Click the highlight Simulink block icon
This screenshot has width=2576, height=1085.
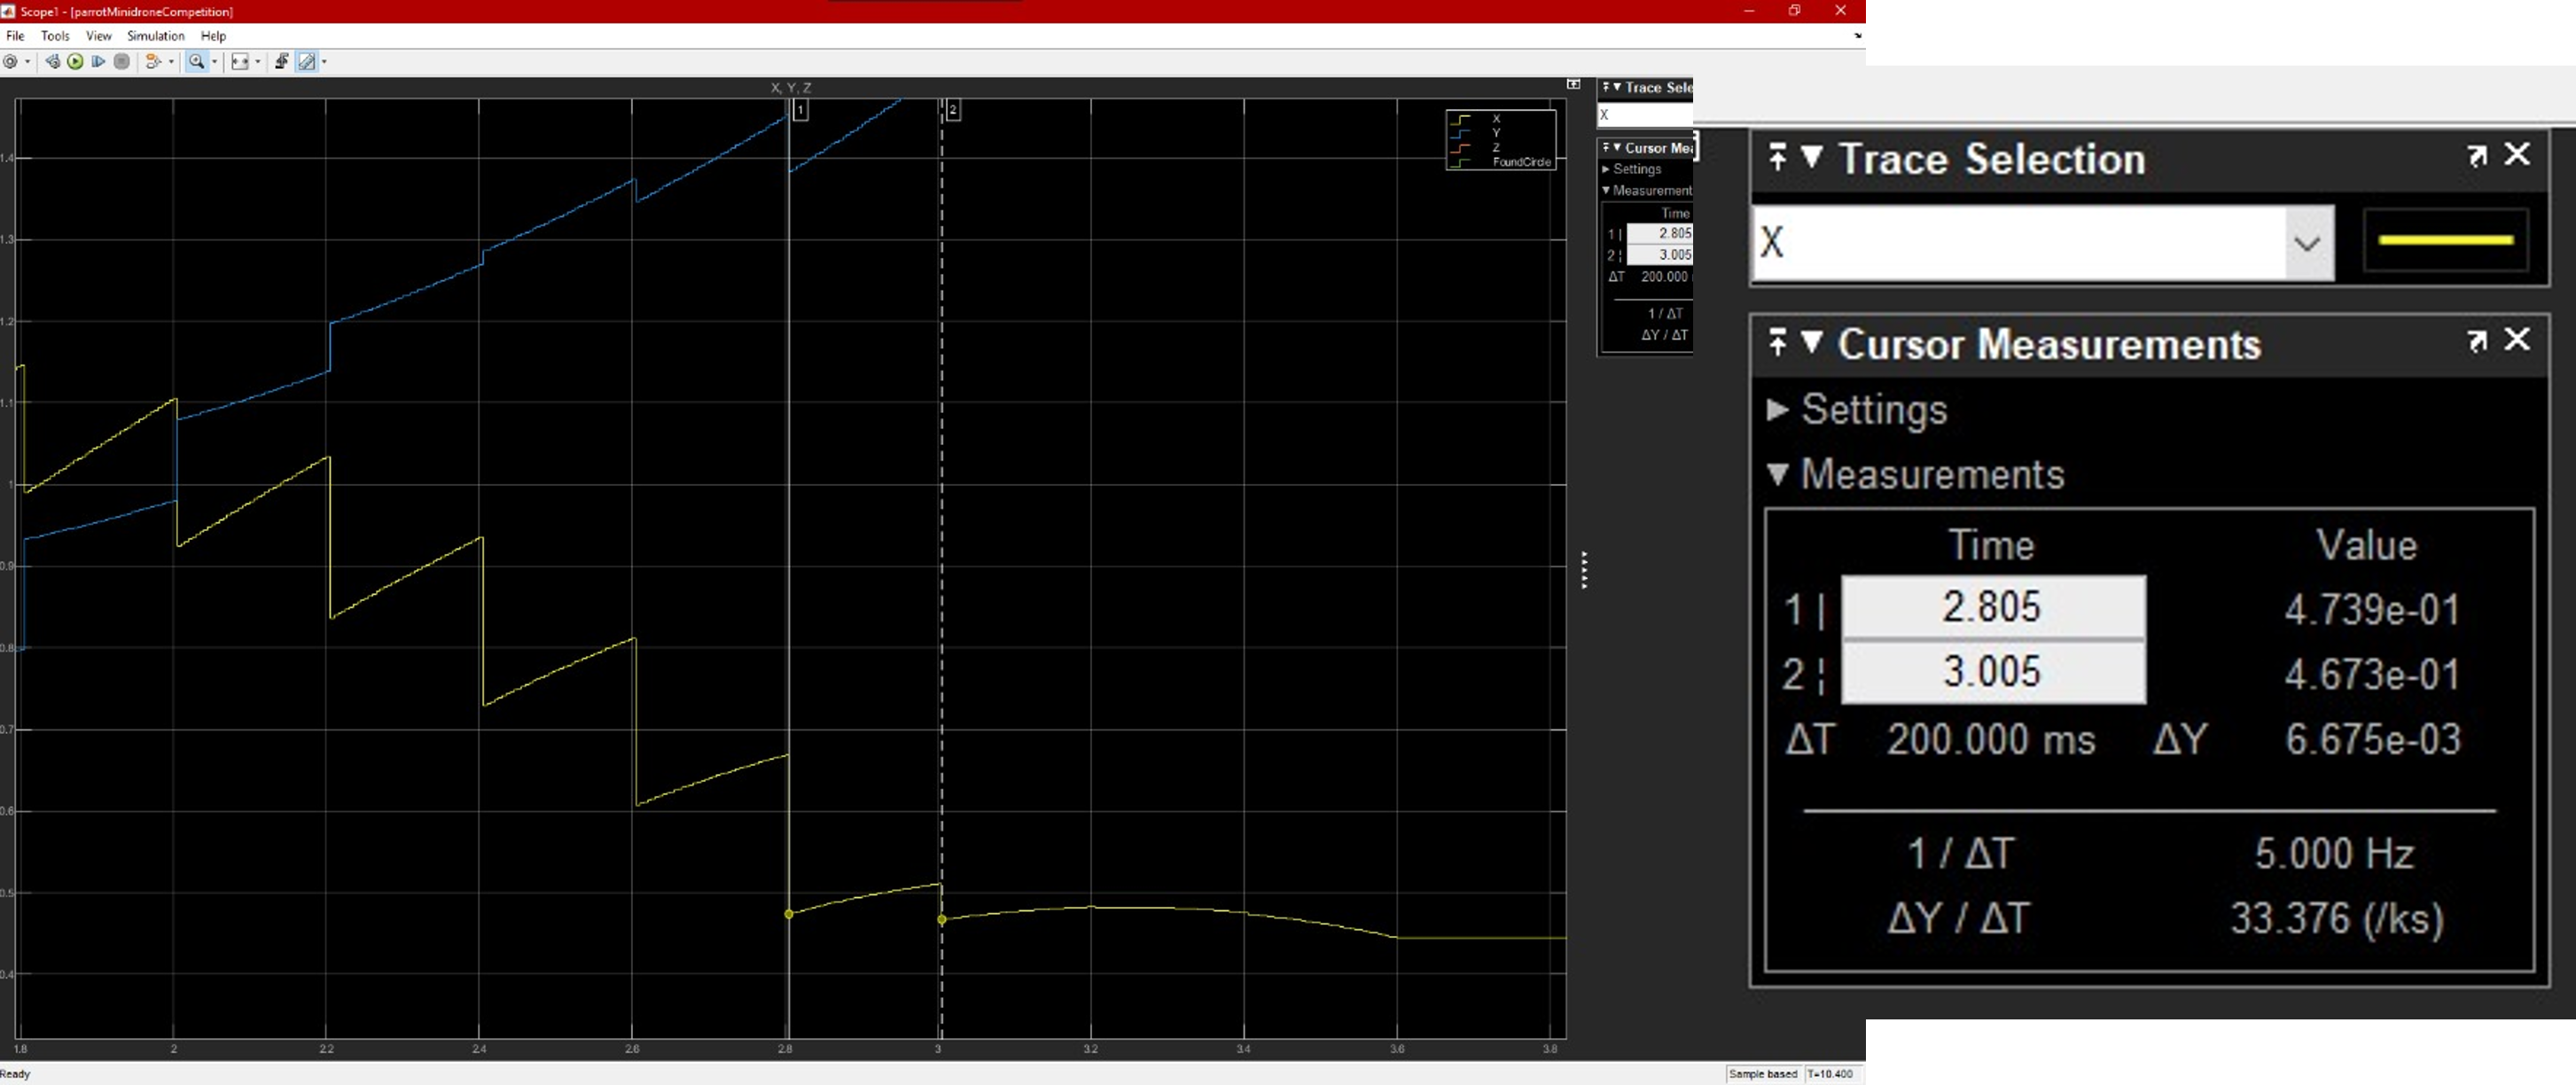(x=153, y=62)
